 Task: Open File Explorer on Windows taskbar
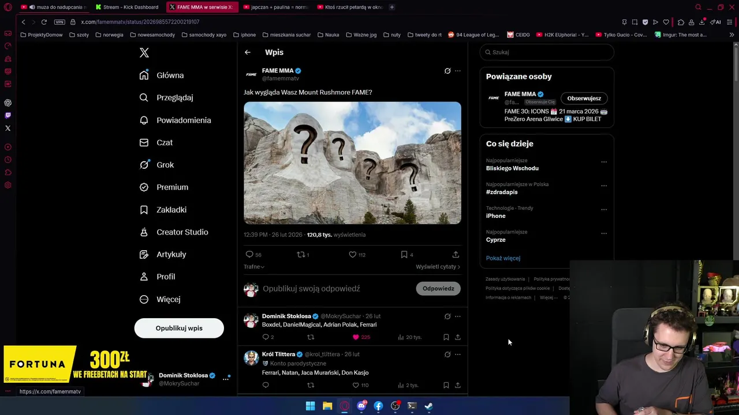click(327, 406)
